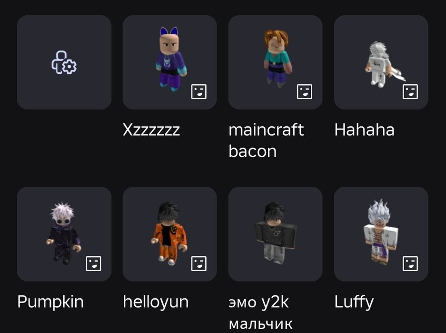Viewport: 446px width, 333px height.
Task: Click face badge on maincraft bacon outfit
Action: tap(304, 91)
